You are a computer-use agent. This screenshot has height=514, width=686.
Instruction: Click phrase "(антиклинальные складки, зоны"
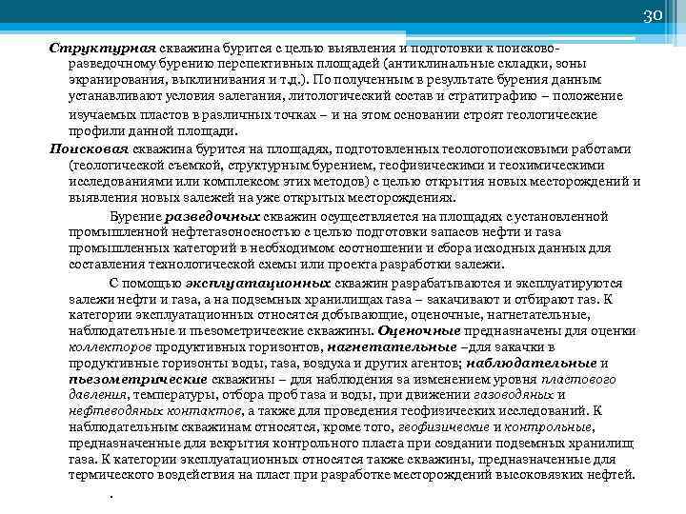pos(484,65)
